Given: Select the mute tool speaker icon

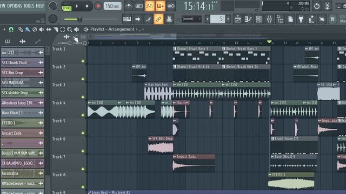Looking at the screenshot, I should 42,29.
